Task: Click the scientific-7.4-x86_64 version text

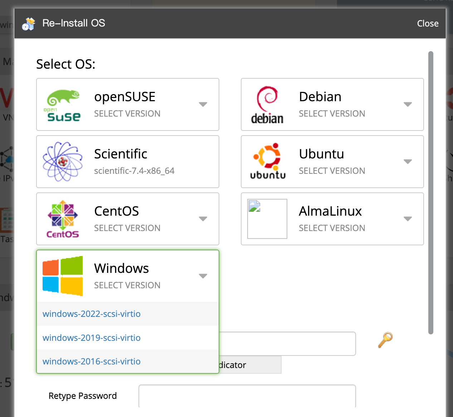Action: point(134,171)
